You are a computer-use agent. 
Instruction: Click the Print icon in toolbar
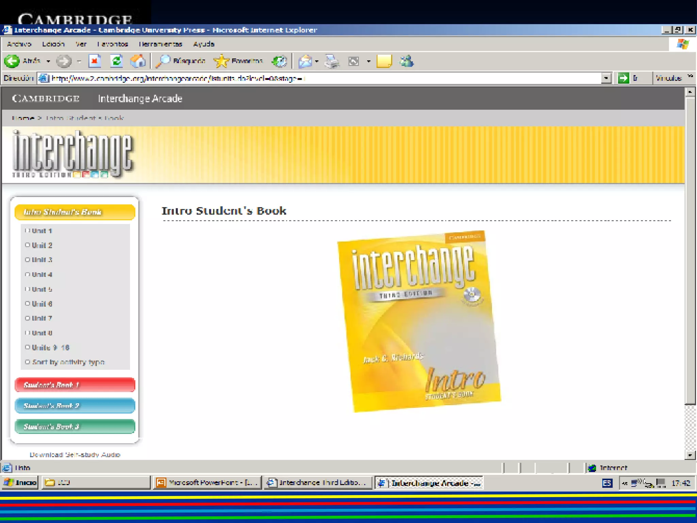click(332, 61)
